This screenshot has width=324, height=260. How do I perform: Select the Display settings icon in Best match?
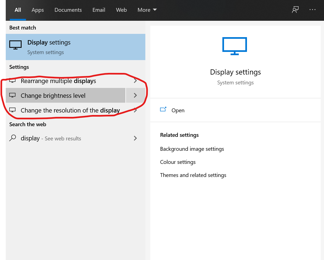[x=15, y=45]
